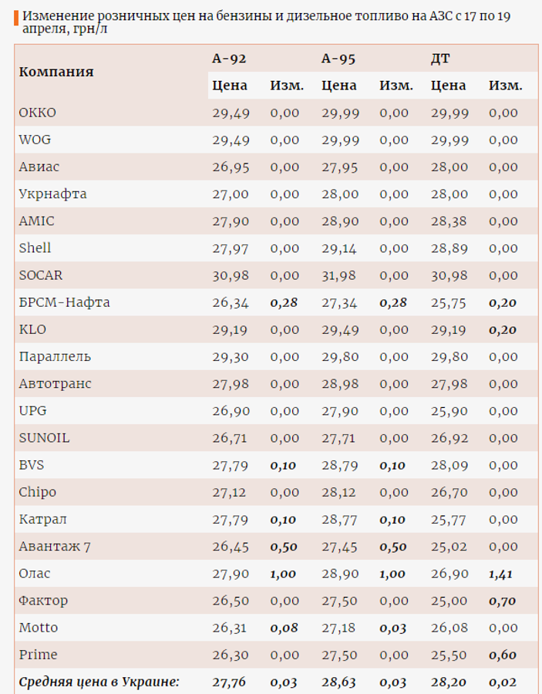Click the Укрнафта company cell
The height and width of the screenshot is (694, 542).
[52, 194]
